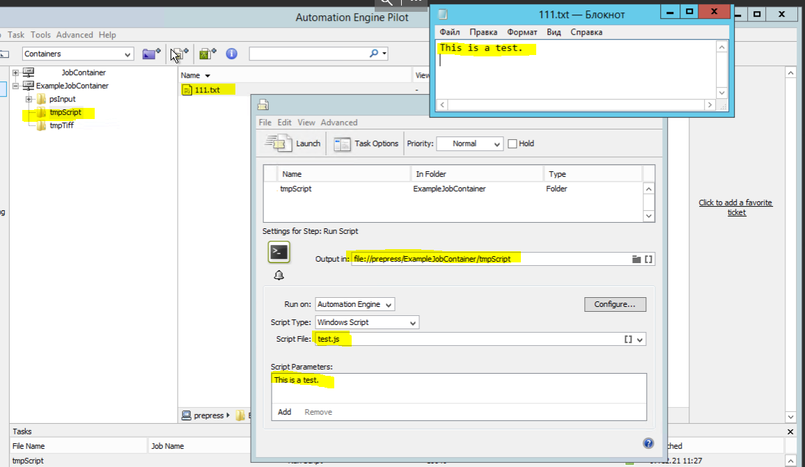Click the Script Parameters text 'This is a test.'
805x467 pixels.
[296, 380]
